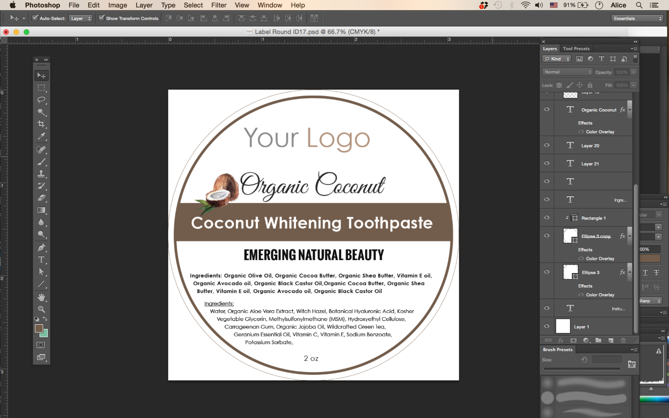669x418 pixels.
Task: Activate the Hand tool
Action: (42, 297)
